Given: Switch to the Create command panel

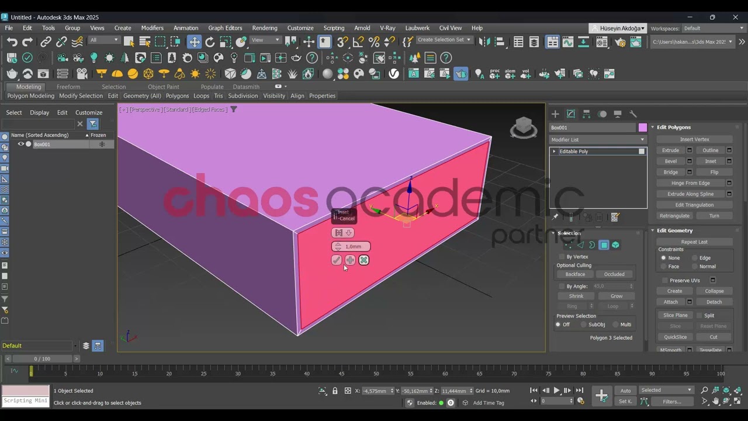Looking at the screenshot, I should click(555, 114).
